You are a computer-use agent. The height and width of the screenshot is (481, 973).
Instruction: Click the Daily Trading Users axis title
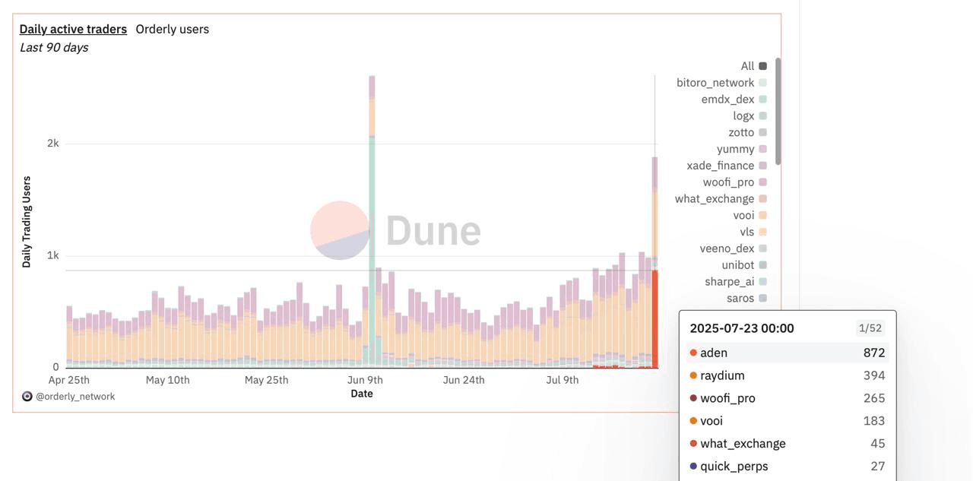[27, 222]
